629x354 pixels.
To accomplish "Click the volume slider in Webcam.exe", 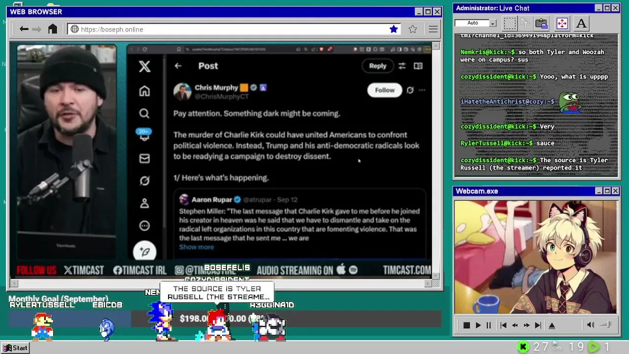I will (605, 324).
